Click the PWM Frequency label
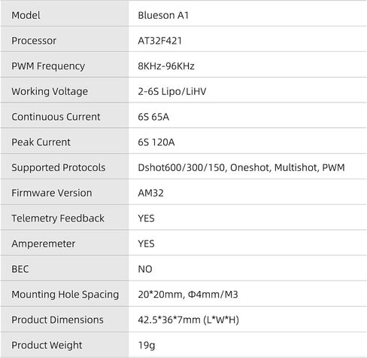 (x=48, y=66)
